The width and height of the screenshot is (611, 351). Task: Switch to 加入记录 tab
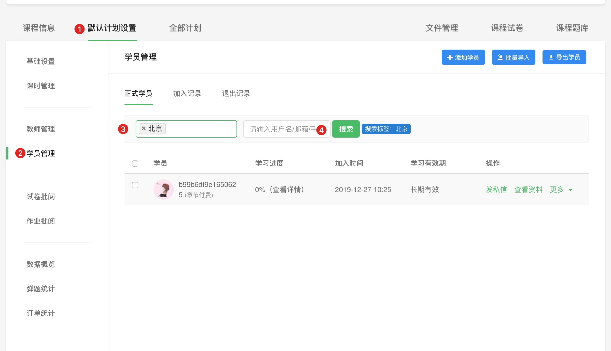187,94
